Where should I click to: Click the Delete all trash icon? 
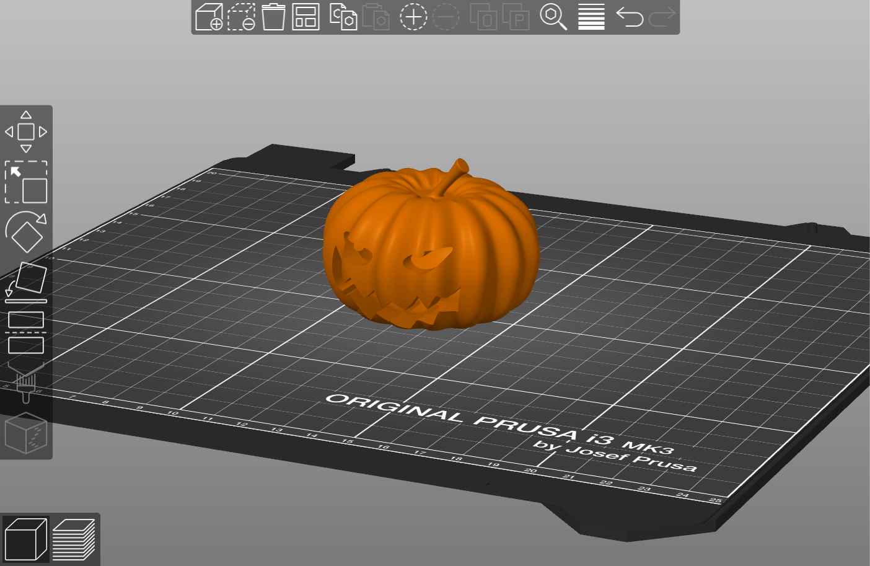273,17
